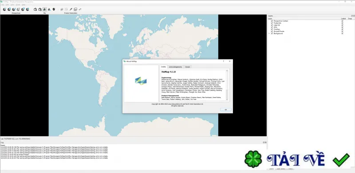Select the play-arrow Perspectives globe icon
This screenshot has width=355, height=173.
tap(28, 9)
